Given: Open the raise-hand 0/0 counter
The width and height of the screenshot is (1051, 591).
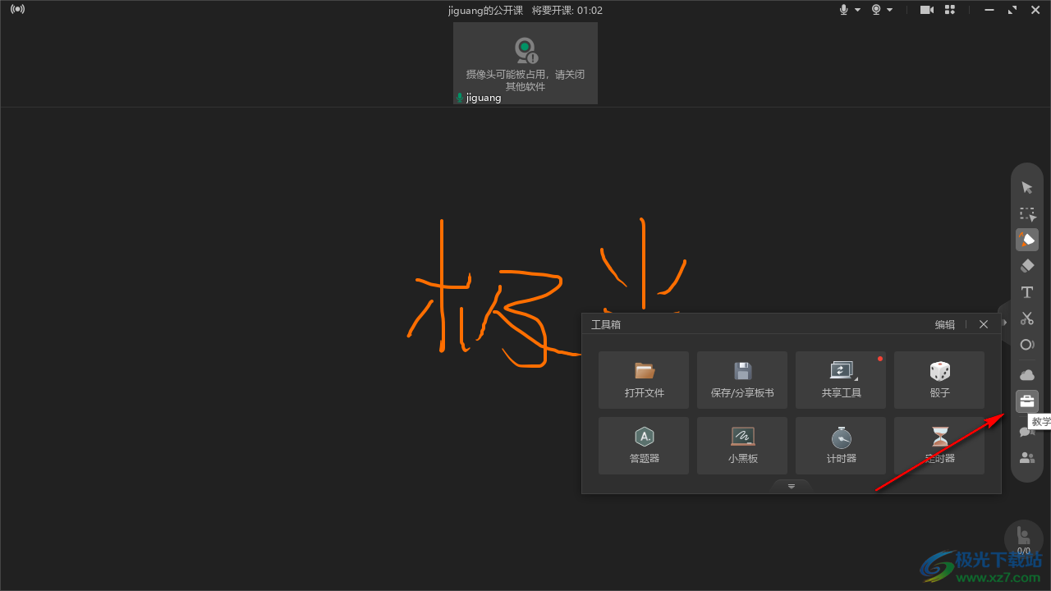Looking at the screenshot, I should [x=1024, y=538].
